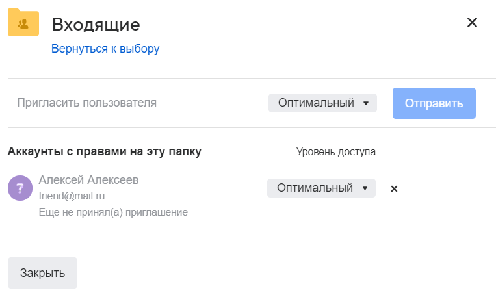Click the arrow of the invite access dropdown
This screenshot has height=295, width=496.
366,103
